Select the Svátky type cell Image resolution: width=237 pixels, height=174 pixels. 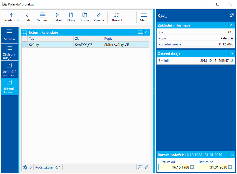[x=50, y=45]
